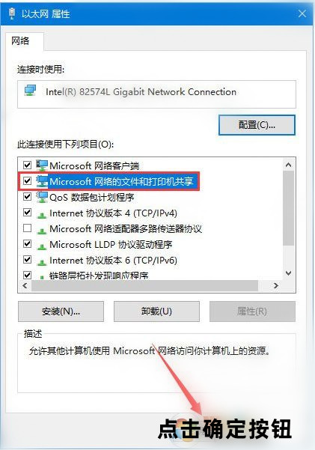Screen dimensions: 315x450
Task: Click the Microsoft 网络的文件和打印机共享 icon
Action: click(x=42, y=181)
